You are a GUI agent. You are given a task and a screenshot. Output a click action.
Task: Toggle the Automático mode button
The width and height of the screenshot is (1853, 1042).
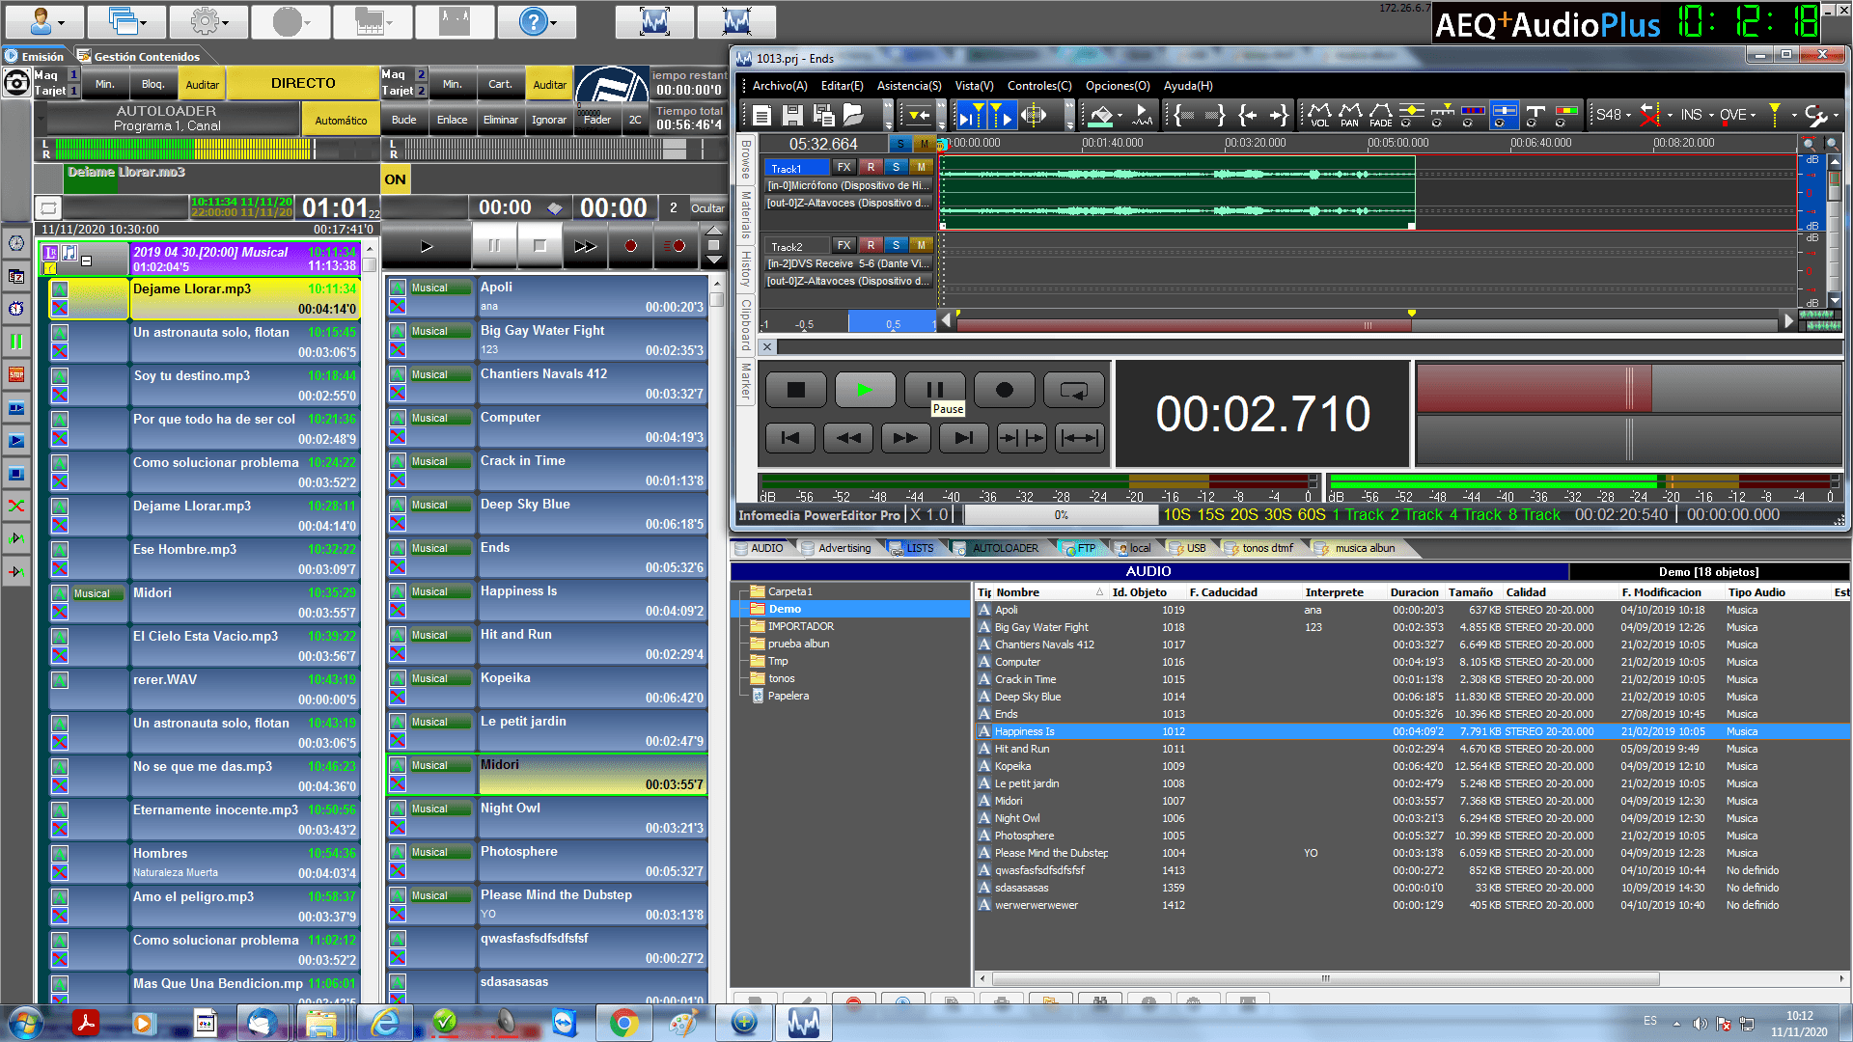coord(341,121)
